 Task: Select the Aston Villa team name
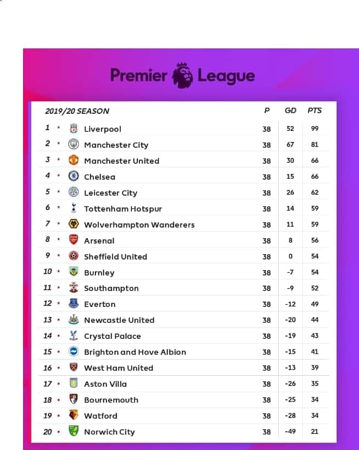[105, 384]
